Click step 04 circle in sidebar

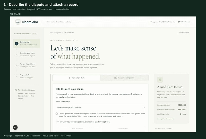[16, 76]
